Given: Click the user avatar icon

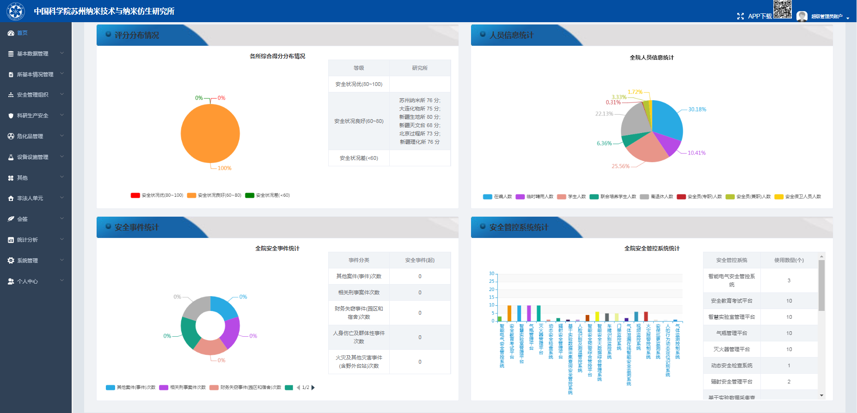Looking at the screenshot, I should [x=802, y=16].
